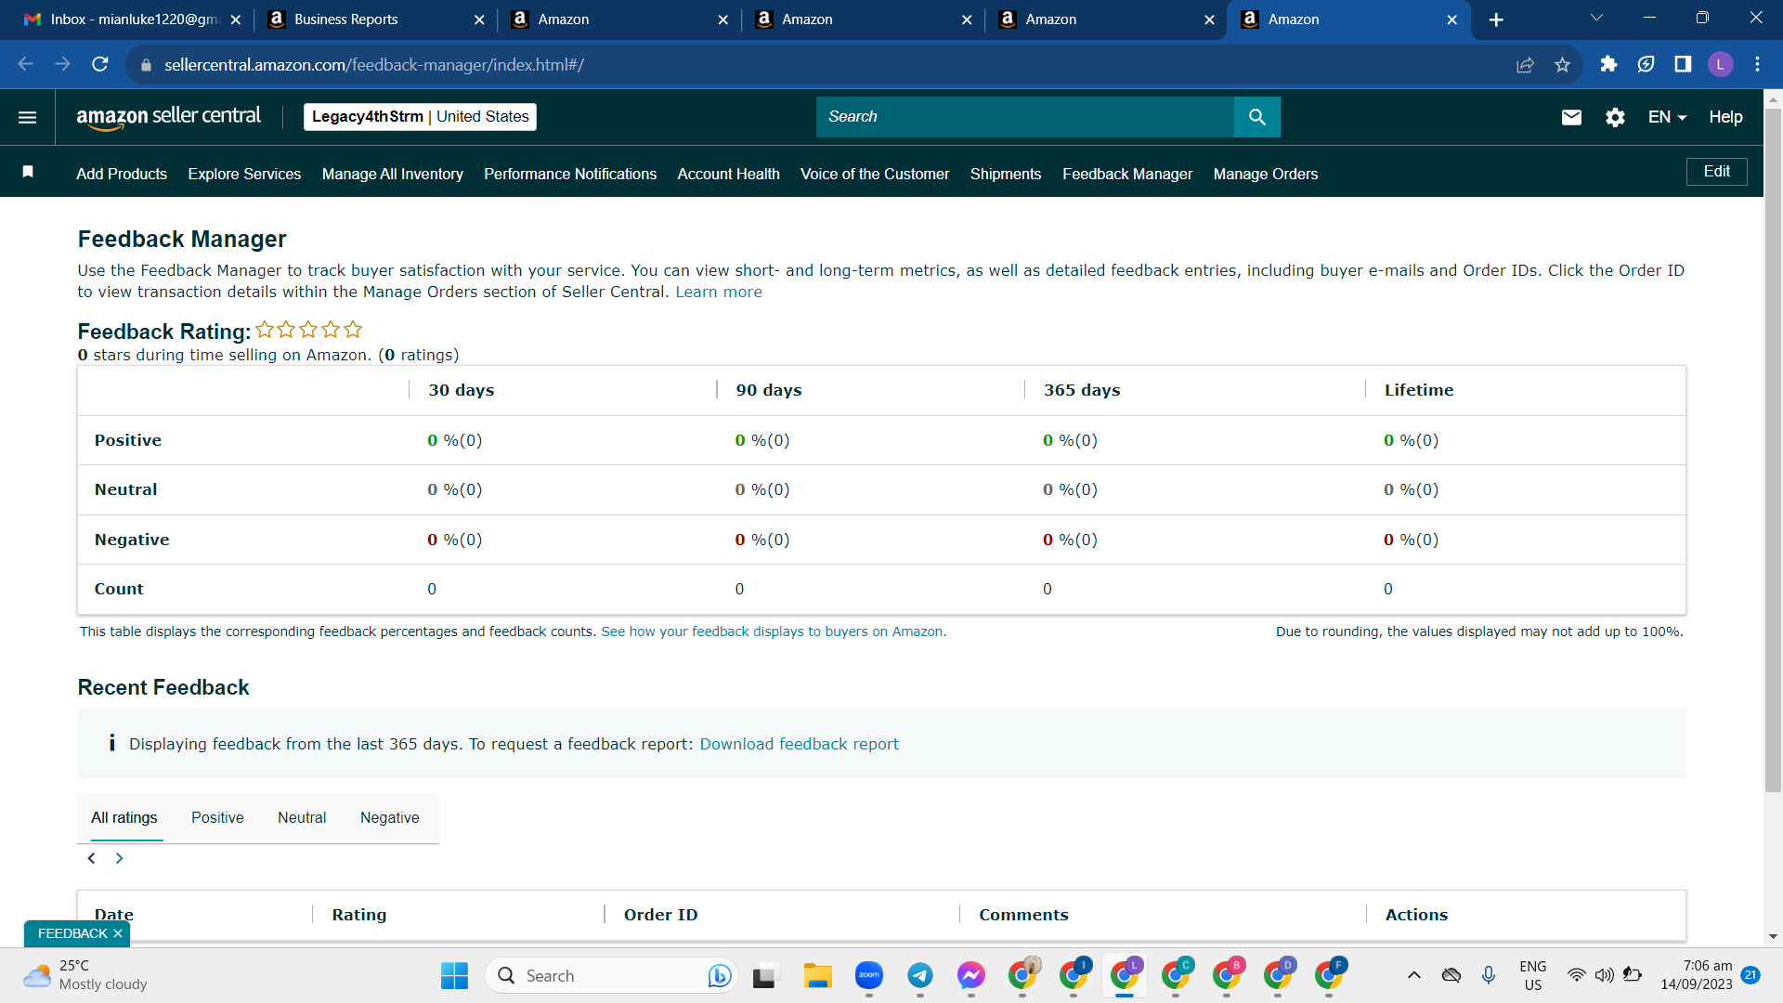Open the tab search chevron in Chrome
Screen dimensions: 1783x1003
pos(1596,19)
